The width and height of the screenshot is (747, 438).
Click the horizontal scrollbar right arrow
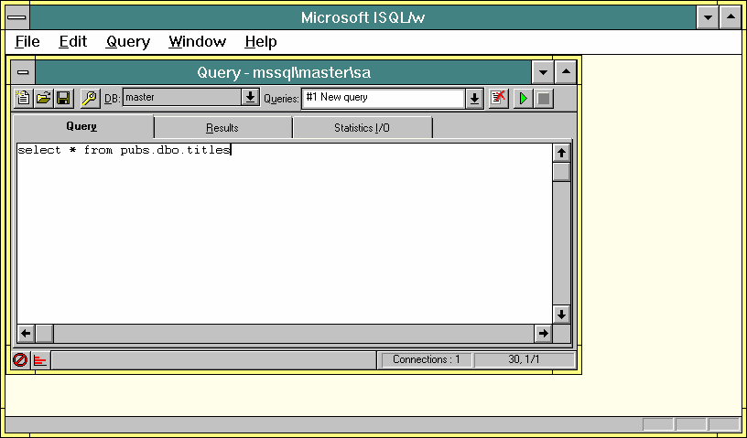[x=543, y=333]
